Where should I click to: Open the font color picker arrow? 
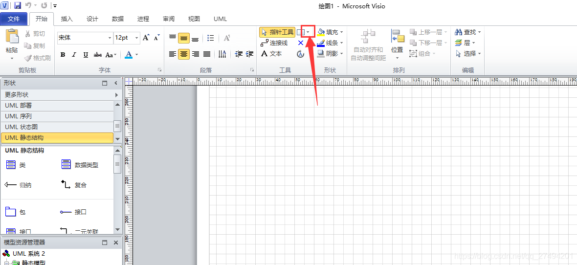pos(136,54)
